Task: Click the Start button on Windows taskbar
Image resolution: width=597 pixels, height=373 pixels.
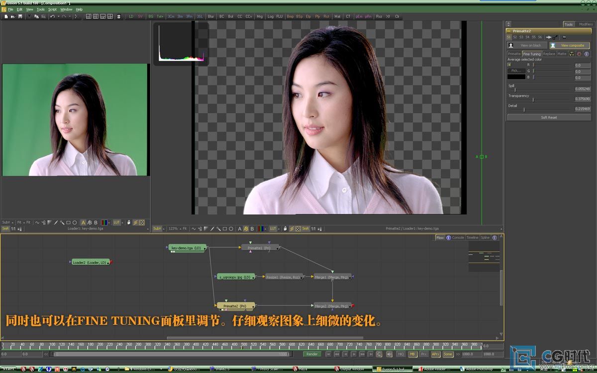Action: 8,369
